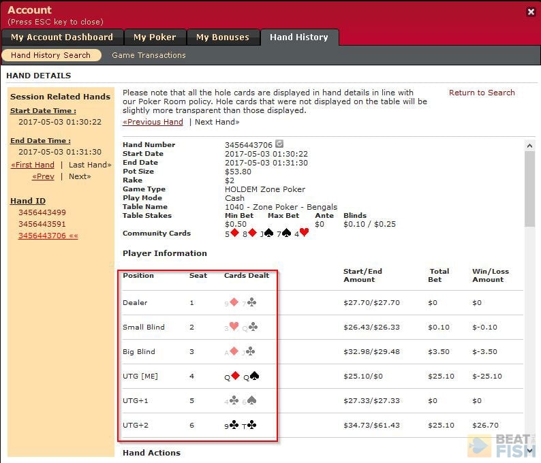Click the scrollbar up arrow in hand details
Screen dimensions: 541x463
[x=529, y=146]
